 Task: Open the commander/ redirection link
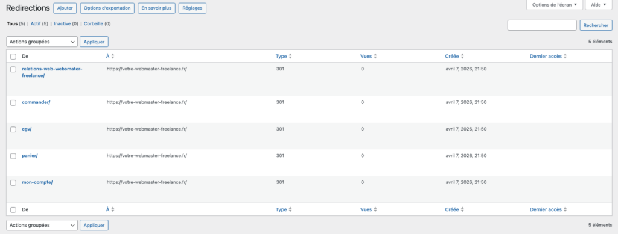[36, 102]
